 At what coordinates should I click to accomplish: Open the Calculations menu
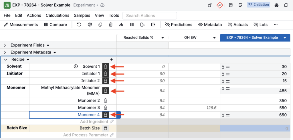pos(58,15)
